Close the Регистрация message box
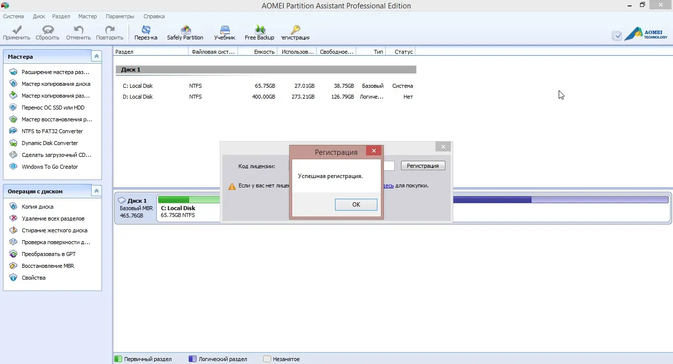Viewport: 673px width, 364px height. click(374, 151)
